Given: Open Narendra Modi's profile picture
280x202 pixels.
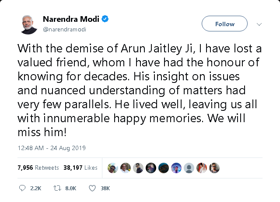Looking at the screenshot, I should tap(29, 24).
